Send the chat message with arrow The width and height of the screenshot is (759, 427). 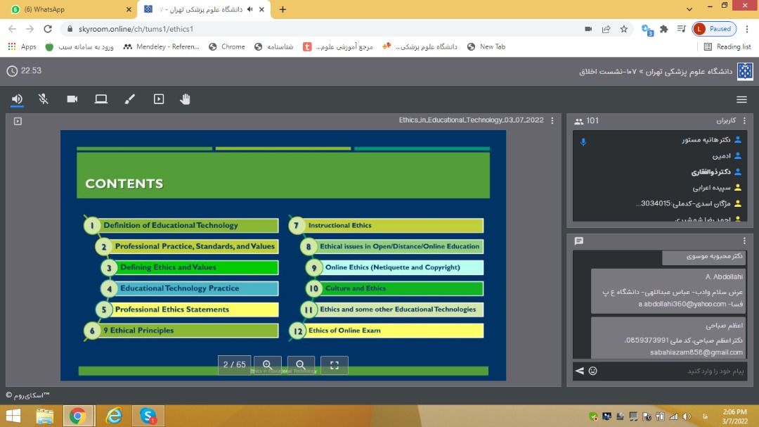coord(580,371)
